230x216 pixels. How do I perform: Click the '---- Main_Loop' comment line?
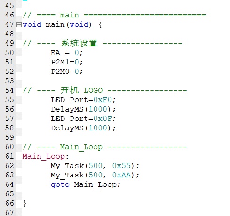(x=105, y=147)
